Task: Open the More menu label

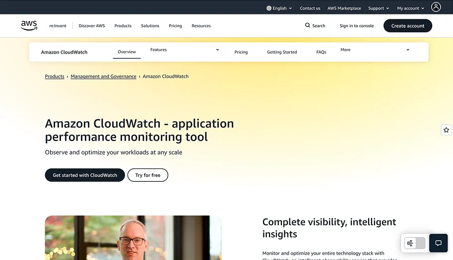Action: tap(345, 50)
